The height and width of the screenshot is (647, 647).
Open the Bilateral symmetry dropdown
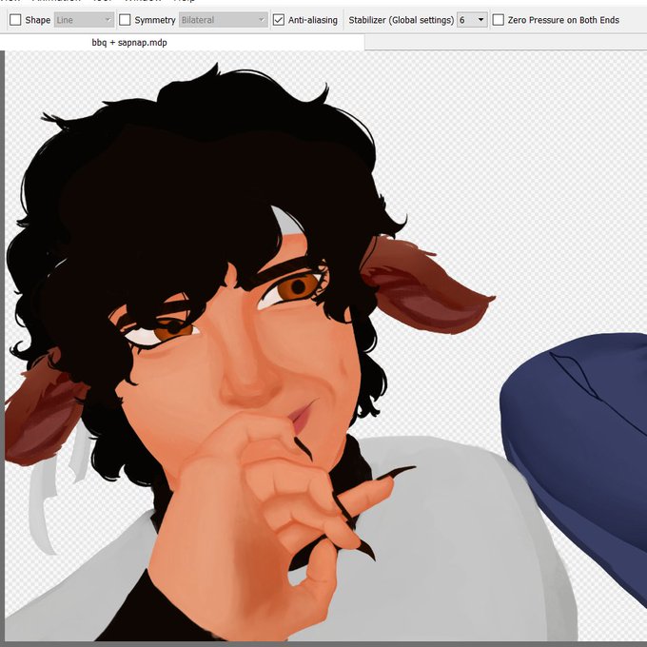tap(224, 20)
